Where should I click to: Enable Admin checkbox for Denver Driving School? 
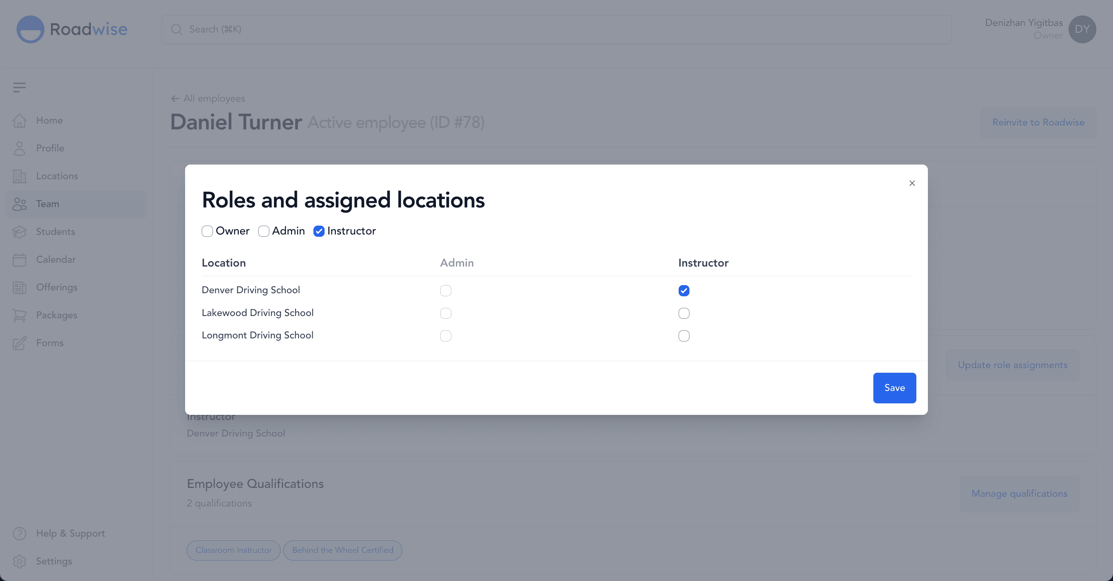point(446,290)
